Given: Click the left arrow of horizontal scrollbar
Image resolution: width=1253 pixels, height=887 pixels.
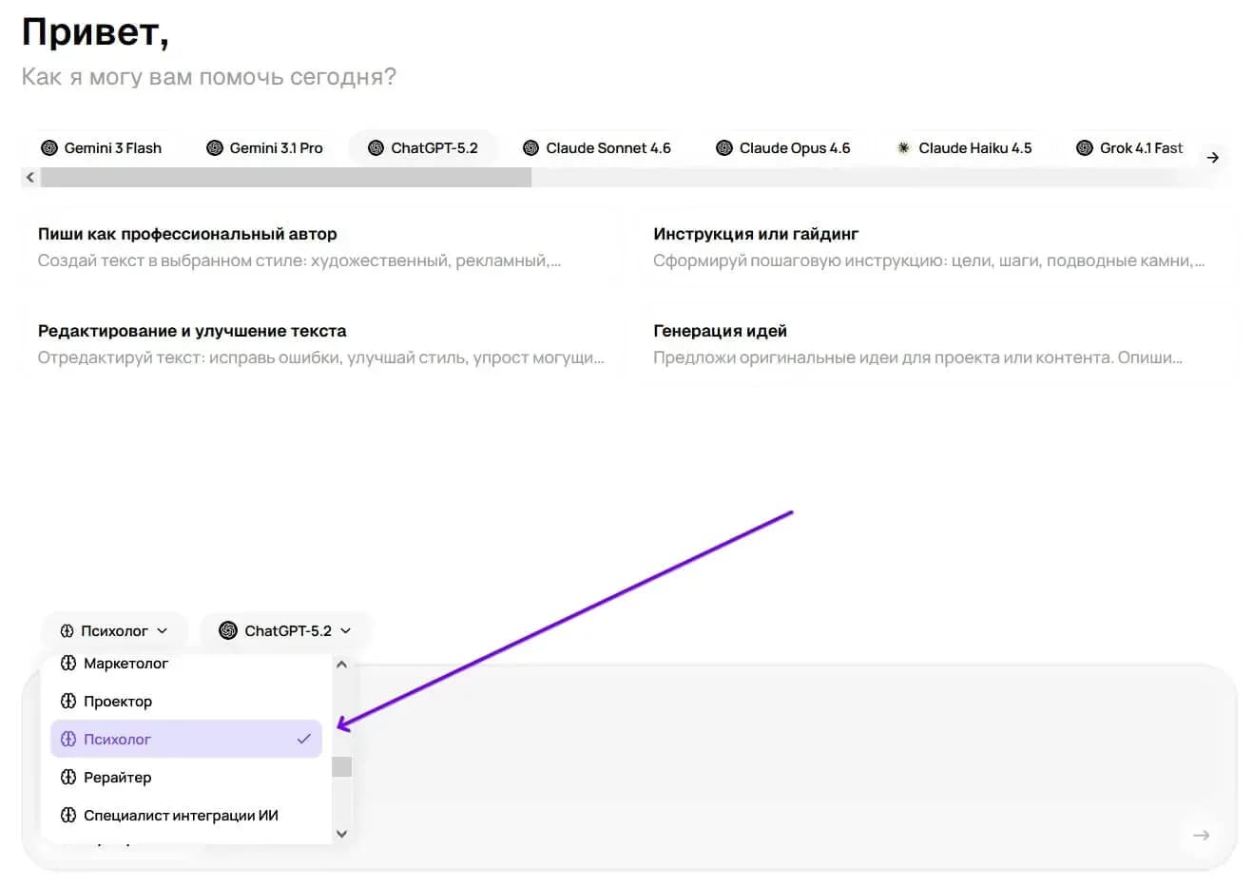Looking at the screenshot, I should [30, 177].
